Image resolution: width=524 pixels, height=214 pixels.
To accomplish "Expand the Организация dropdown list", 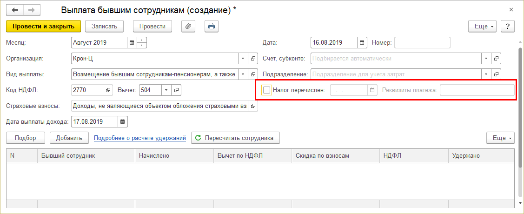I will pyautogui.click(x=243, y=59).
